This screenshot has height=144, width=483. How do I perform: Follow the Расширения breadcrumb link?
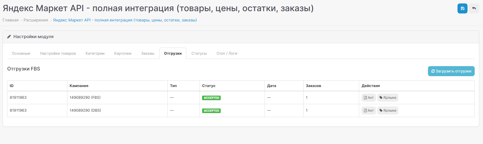pos(36,20)
